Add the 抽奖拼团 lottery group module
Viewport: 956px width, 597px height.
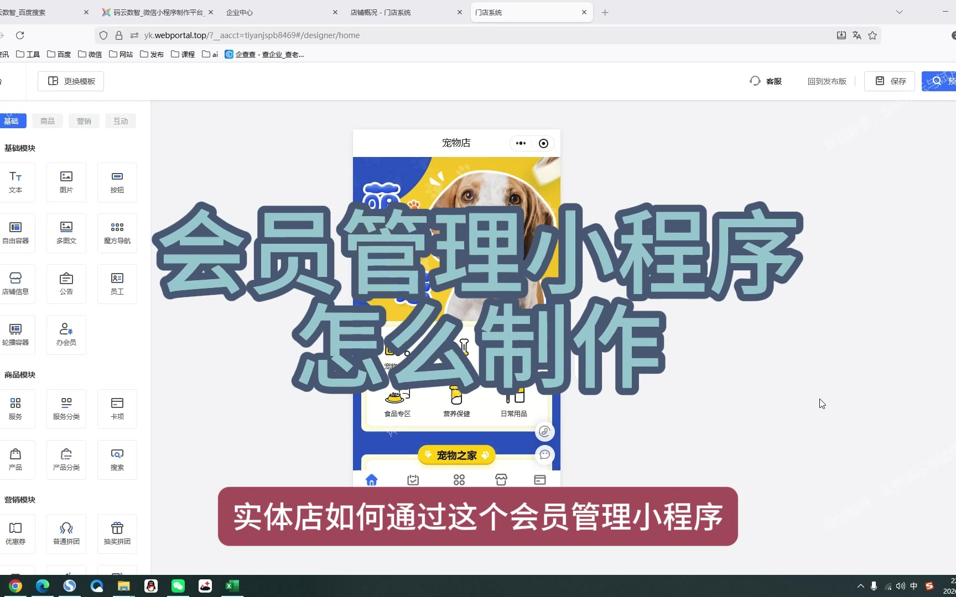pos(117,533)
